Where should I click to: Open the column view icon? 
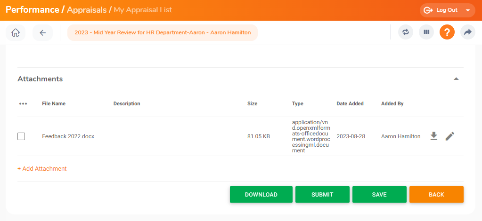pyautogui.click(x=426, y=32)
